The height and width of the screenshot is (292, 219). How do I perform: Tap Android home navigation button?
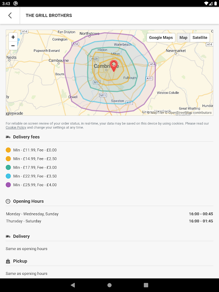pos(109,285)
